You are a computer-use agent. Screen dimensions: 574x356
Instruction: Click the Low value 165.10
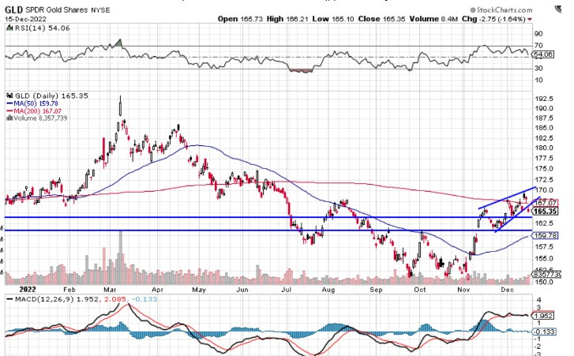point(343,19)
